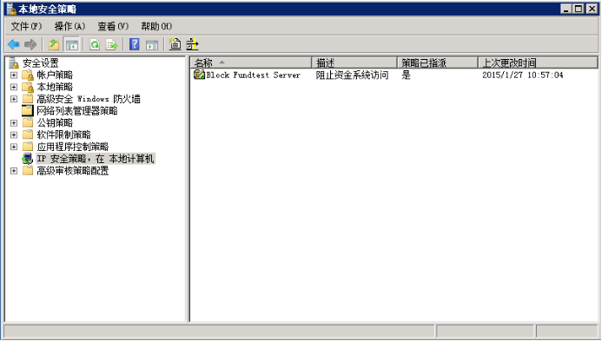Select the 本地策略 label in tree
This screenshot has height=341, width=602.
click(x=55, y=87)
